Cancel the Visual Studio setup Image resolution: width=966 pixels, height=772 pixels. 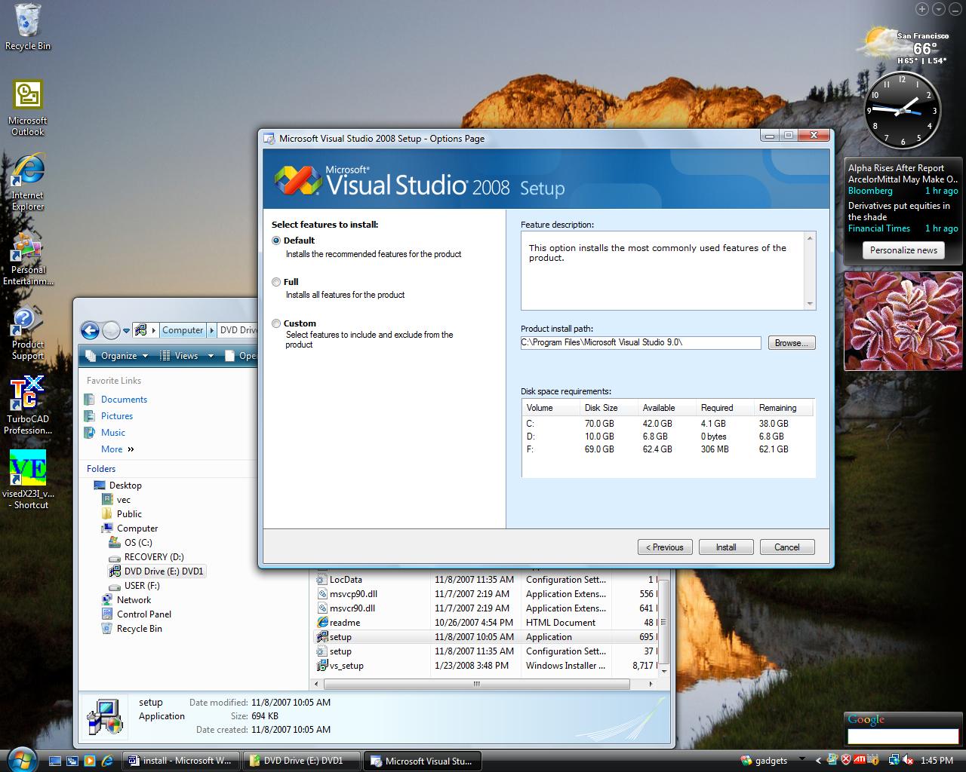786,547
